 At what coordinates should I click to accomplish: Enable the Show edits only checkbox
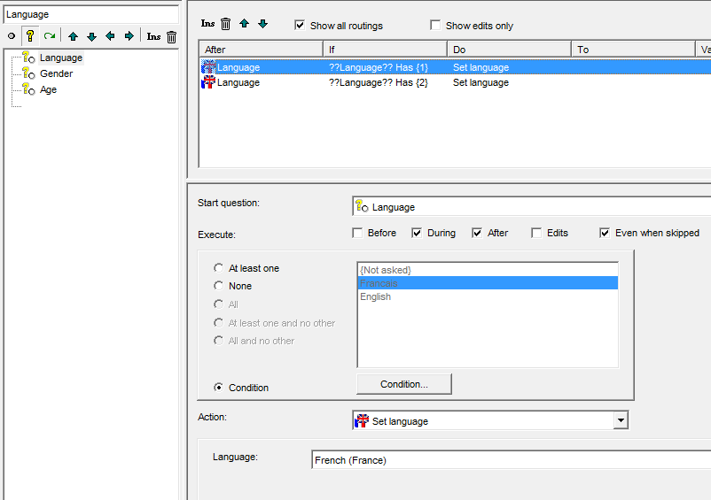(x=435, y=26)
